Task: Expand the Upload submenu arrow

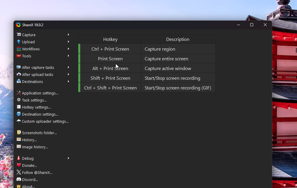Action: click(69, 42)
